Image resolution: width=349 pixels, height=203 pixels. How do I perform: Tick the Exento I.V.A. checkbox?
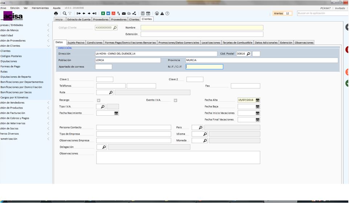(x=175, y=100)
